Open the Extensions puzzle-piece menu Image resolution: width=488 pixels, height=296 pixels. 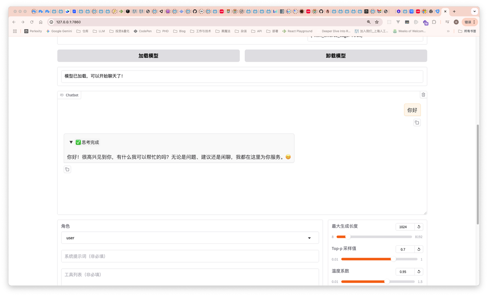434,22
